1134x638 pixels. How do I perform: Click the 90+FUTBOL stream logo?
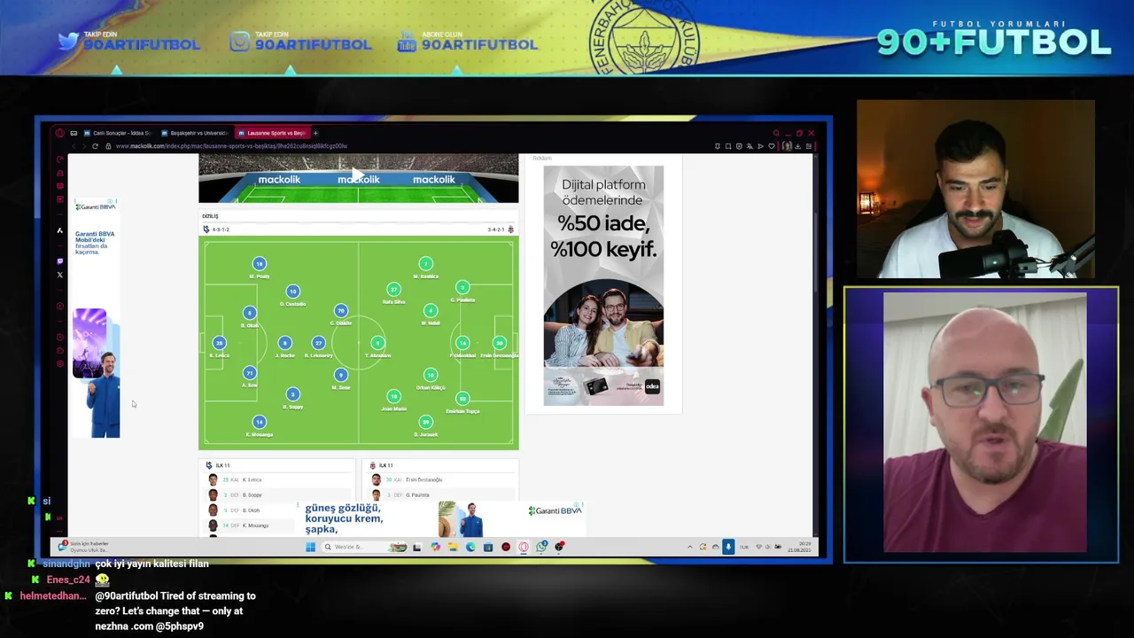993,39
